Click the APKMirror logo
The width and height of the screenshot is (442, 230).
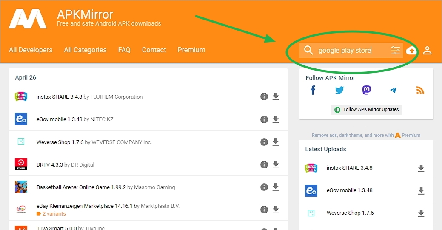[28, 19]
